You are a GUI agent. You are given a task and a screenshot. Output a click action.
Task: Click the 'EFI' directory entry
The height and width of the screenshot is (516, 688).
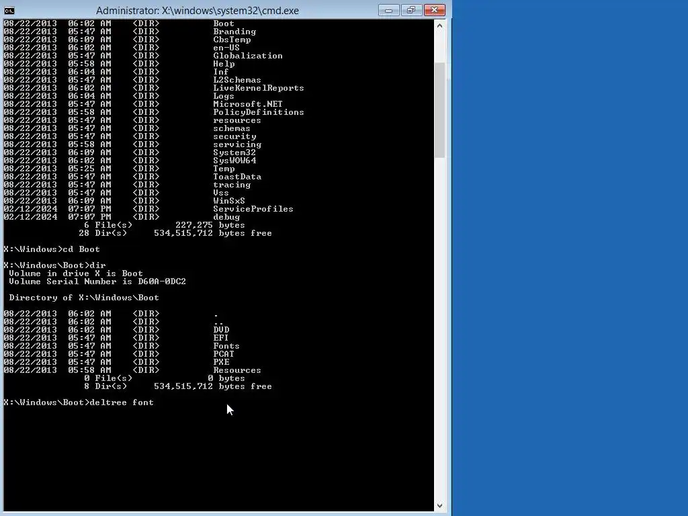220,338
